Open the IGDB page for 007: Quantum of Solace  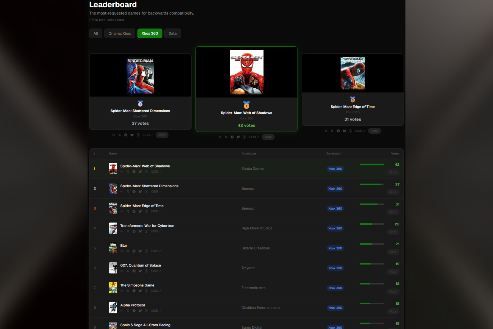(x=155, y=271)
